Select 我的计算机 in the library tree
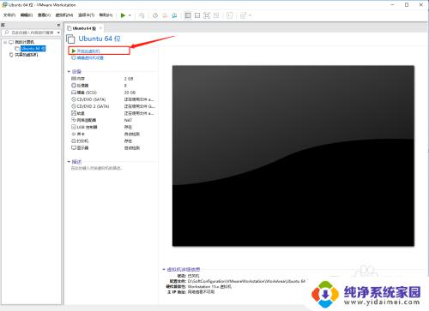The width and height of the screenshot is (429, 311). click(24, 42)
